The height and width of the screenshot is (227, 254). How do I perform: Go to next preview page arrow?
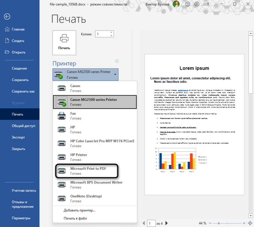pyautogui.click(x=166, y=223)
